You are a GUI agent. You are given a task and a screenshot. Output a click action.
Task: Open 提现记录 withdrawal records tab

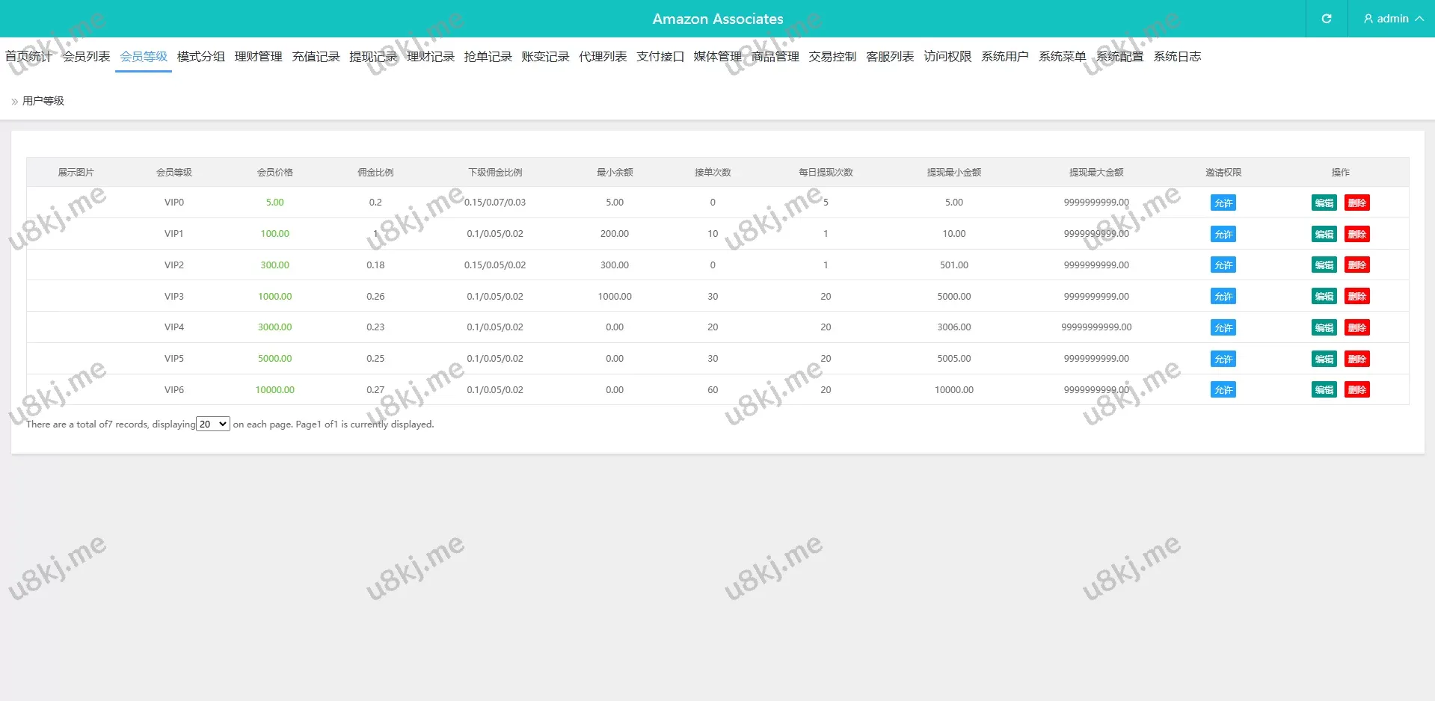[373, 57]
